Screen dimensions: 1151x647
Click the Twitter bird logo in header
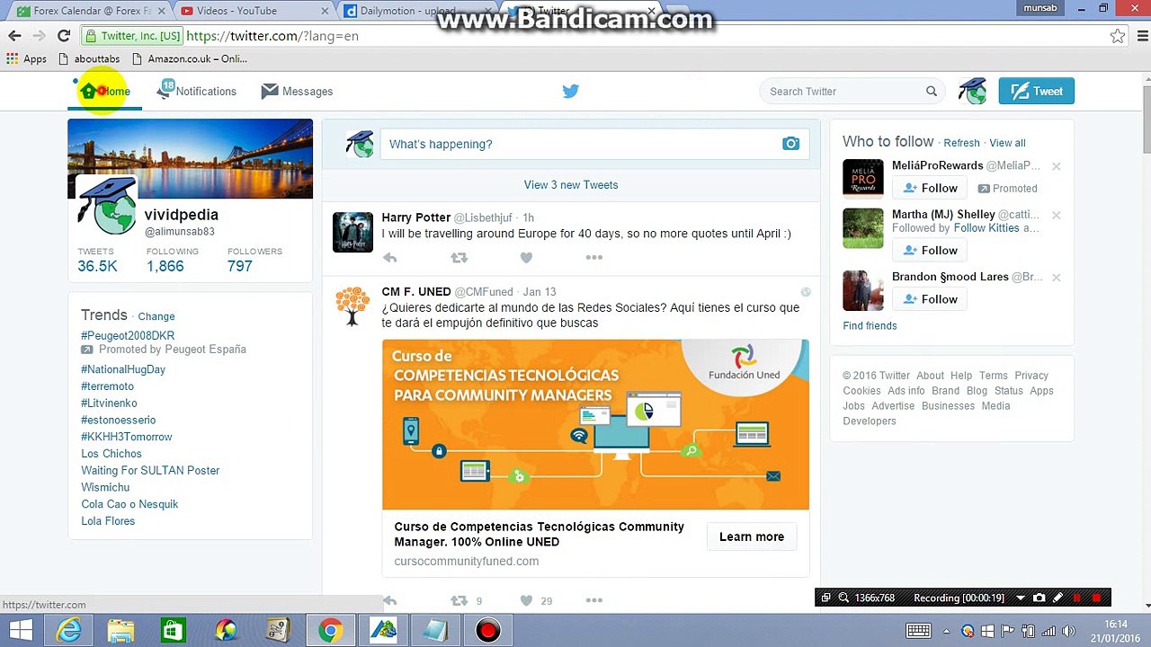pyautogui.click(x=570, y=91)
